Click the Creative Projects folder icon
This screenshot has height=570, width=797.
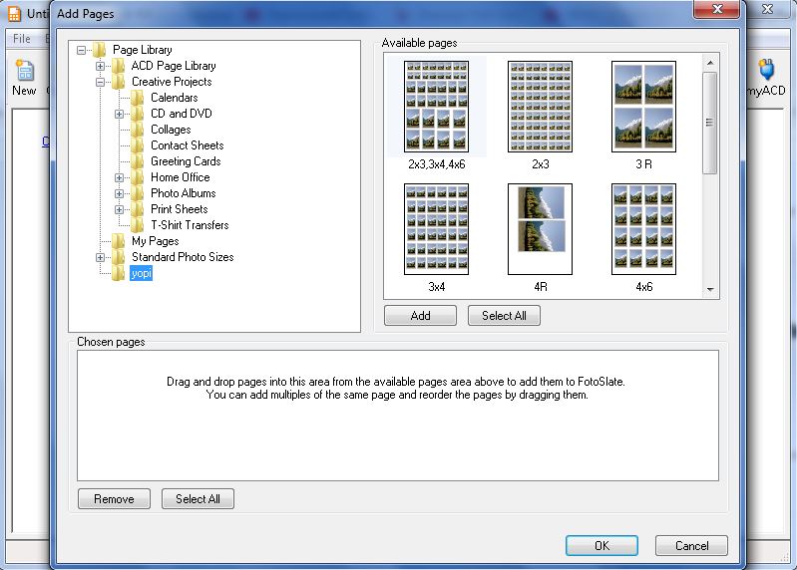[x=118, y=82]
